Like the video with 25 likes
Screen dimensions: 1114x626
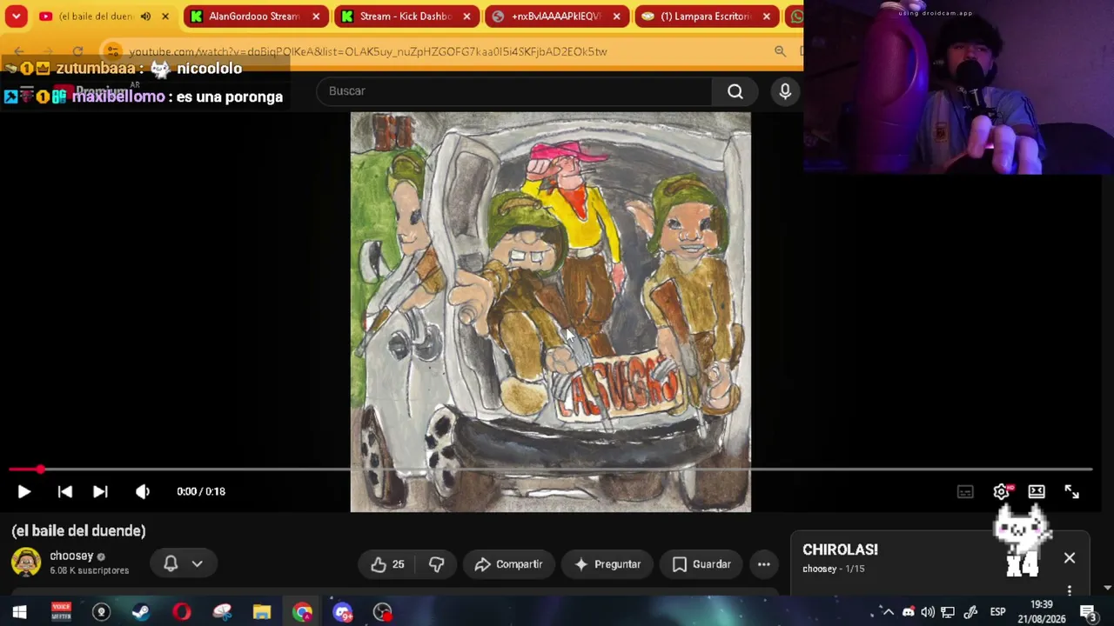pyautogui.click(x=387, y=564)
